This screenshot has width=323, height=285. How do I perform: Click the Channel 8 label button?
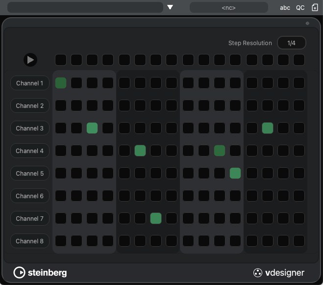[x=30, y=241]
